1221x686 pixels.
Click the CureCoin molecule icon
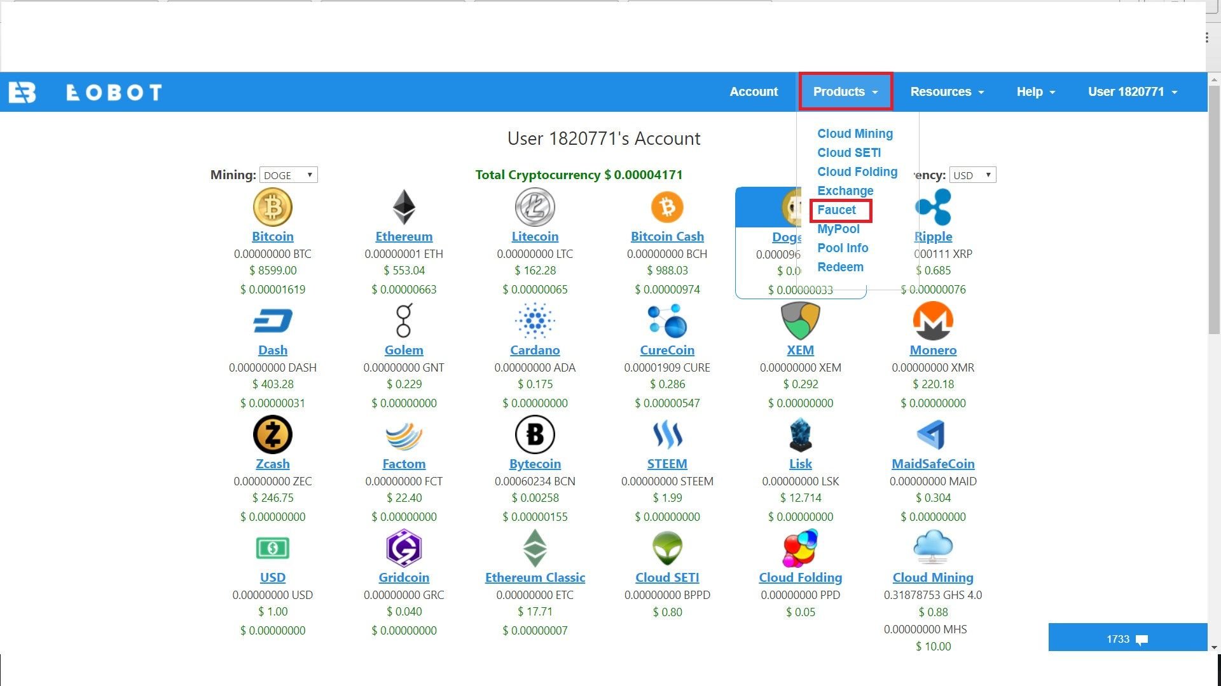(x=667, y=321)
